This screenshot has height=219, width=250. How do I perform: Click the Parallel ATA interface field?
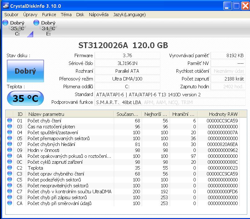pyautogui.click(x=127, y=71)
